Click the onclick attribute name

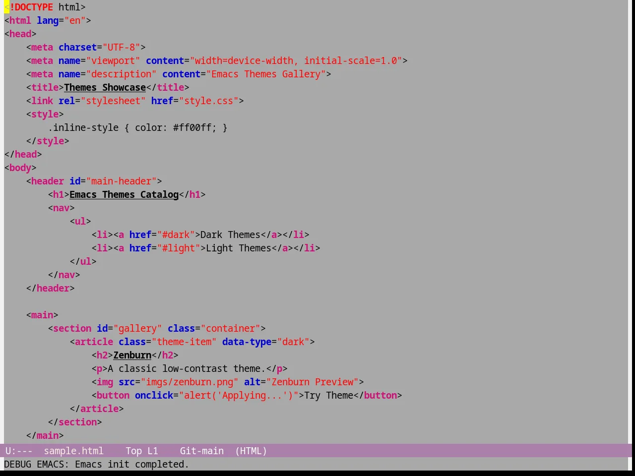pyautogui.click(x=154, y=395)
